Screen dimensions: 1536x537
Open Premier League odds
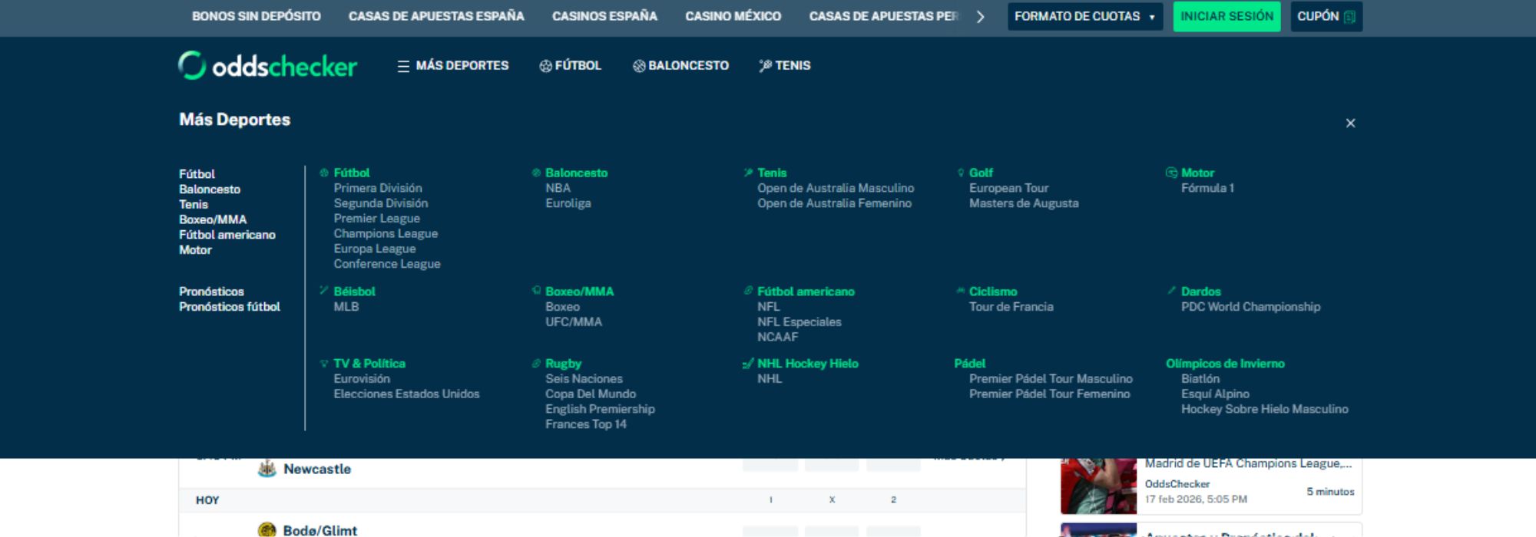pos(376,219)
